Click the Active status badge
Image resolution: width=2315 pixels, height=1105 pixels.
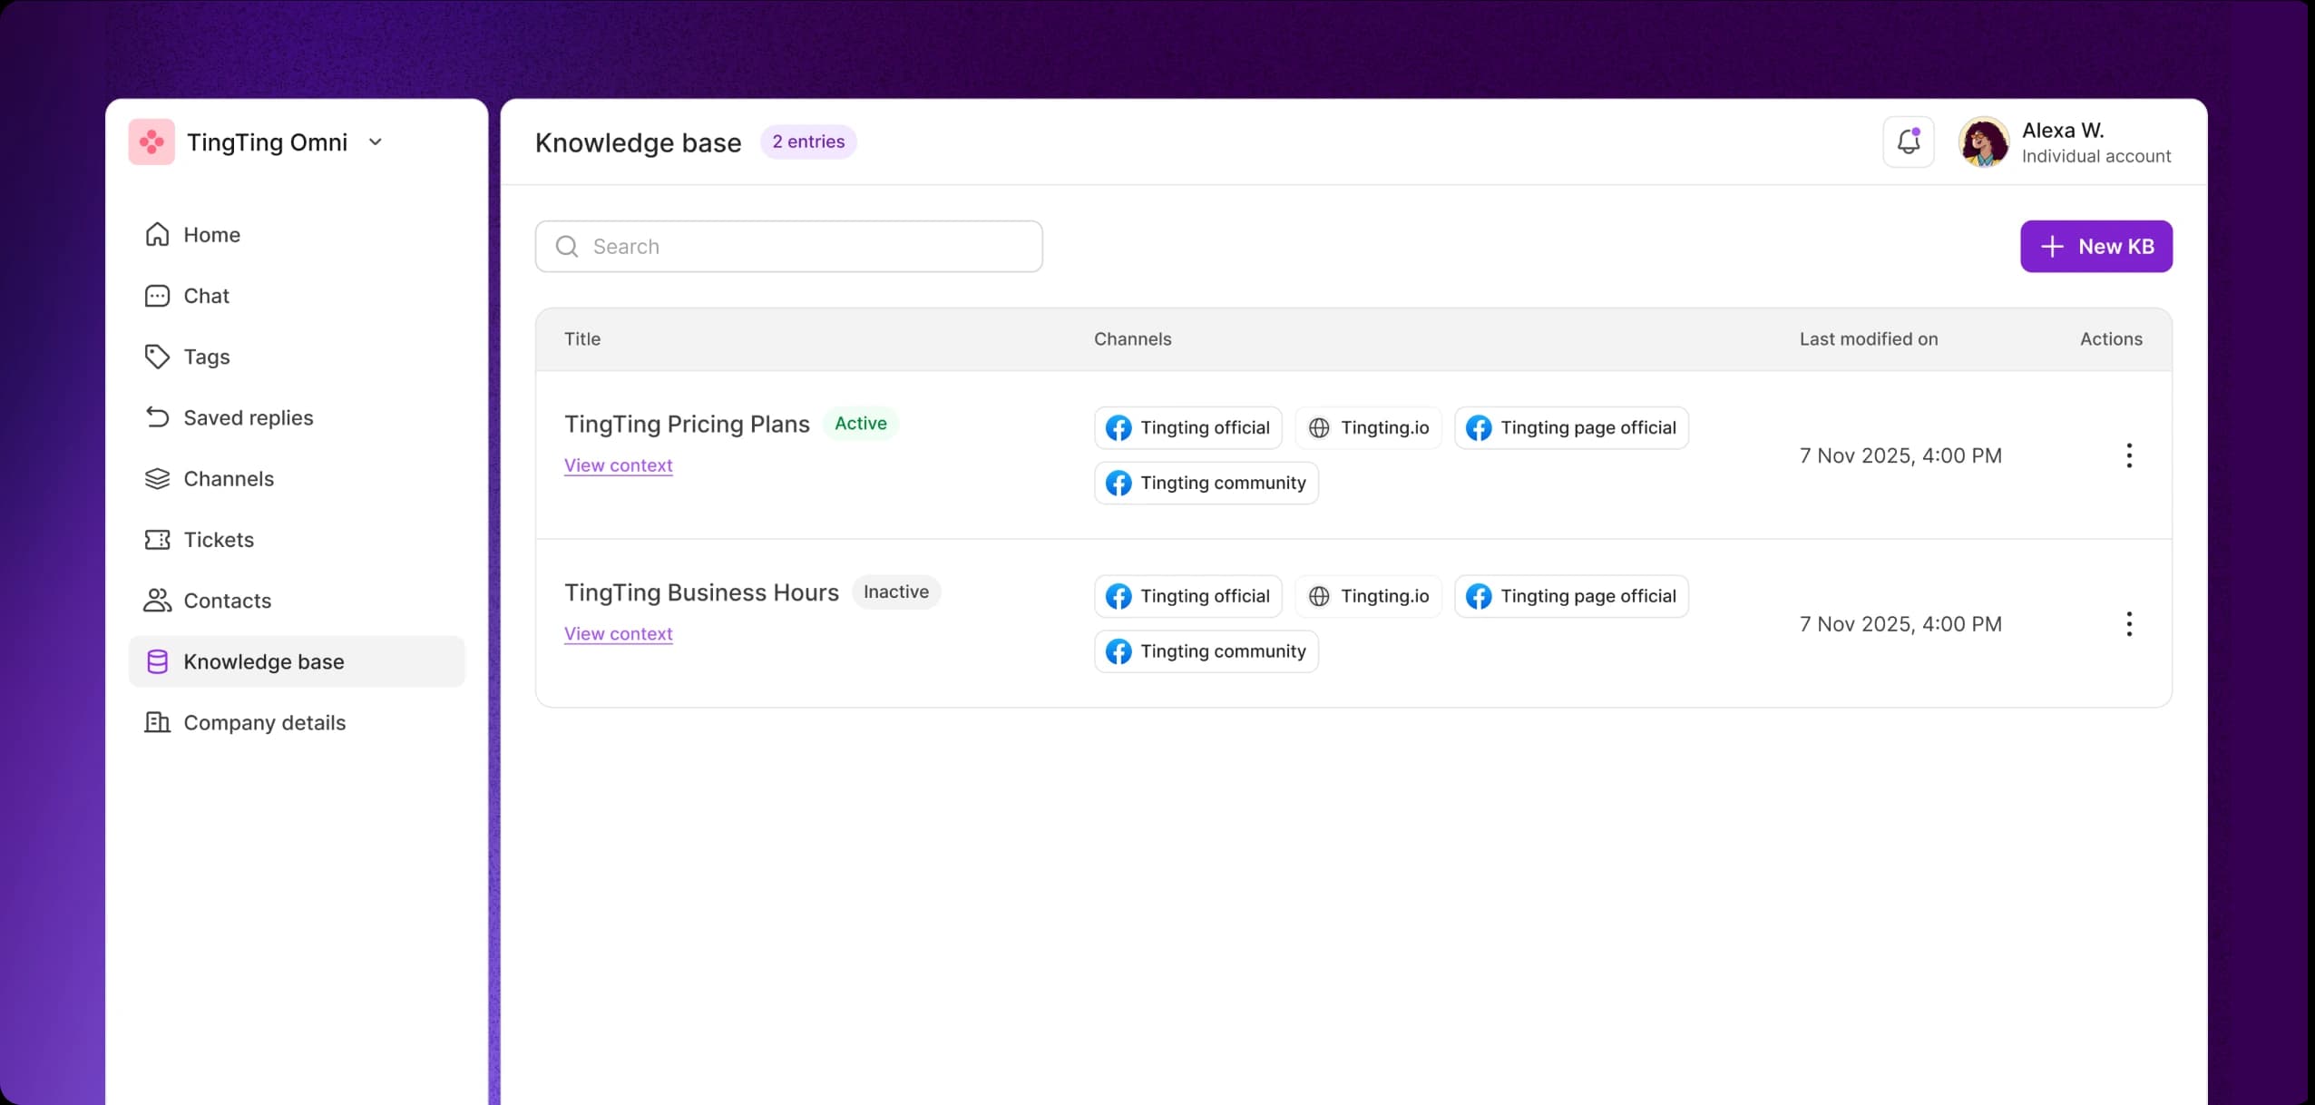pos(861,424)
